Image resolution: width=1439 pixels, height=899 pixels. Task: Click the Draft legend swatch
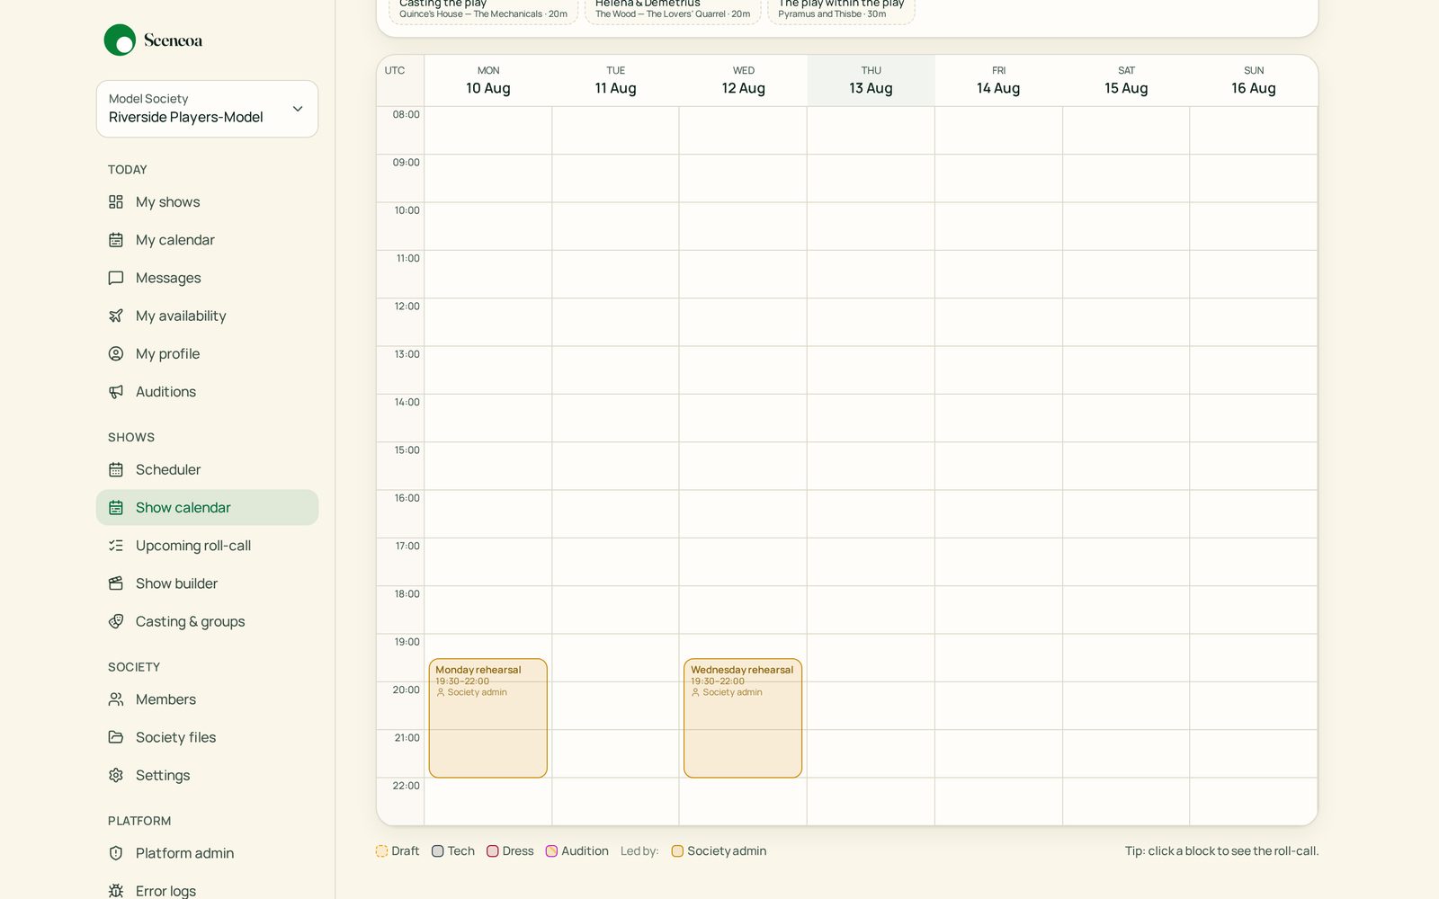coord(381,851)
